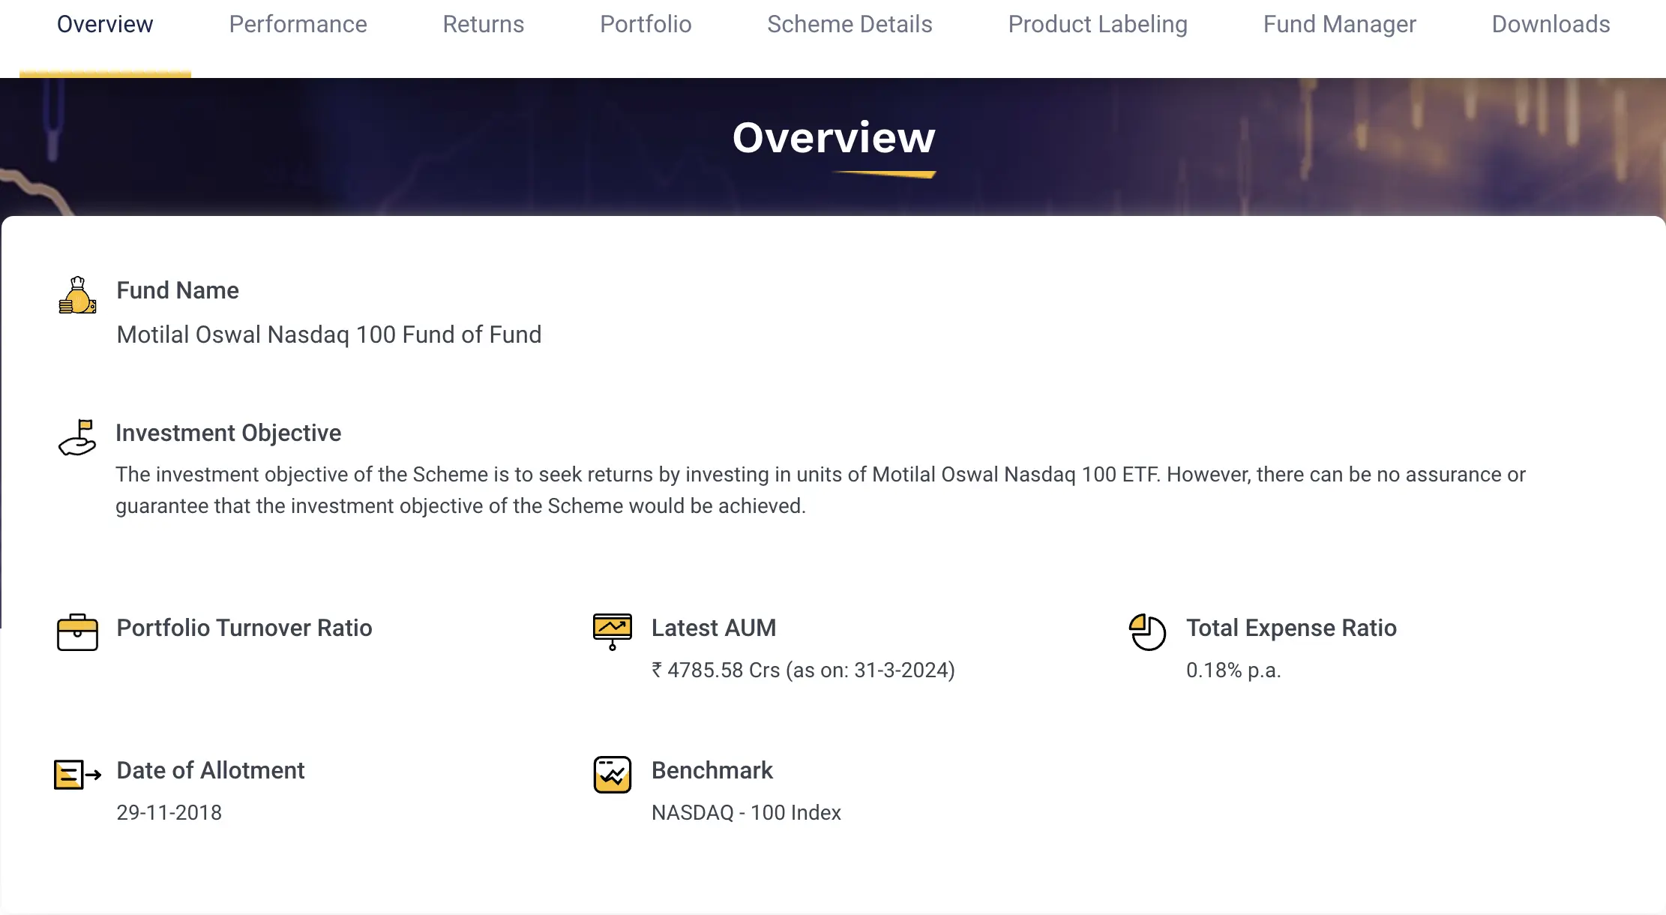Select the Portfolio tab
Image resolution: width=1666 pixels, height=915 pixels.
point(646,24)
